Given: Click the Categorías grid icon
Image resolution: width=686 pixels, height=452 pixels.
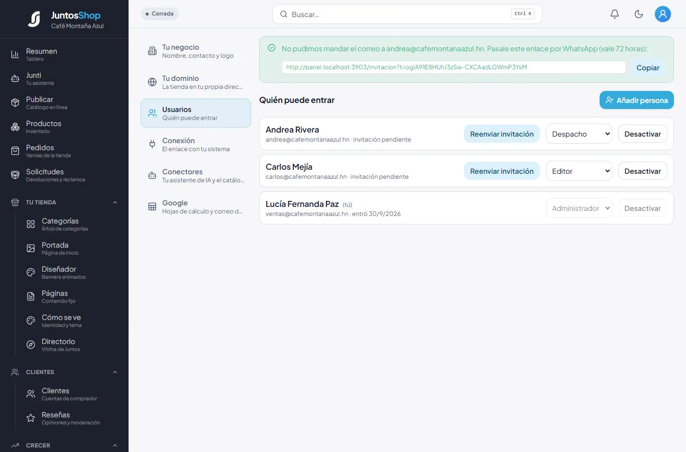Looking at the screenshot, I should pos(31,224).
